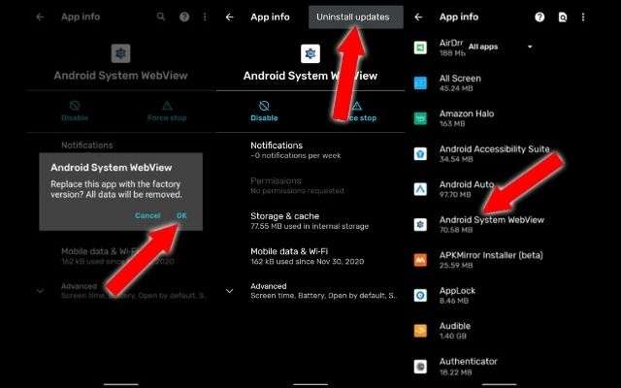Viewport: 621px width, 388px height.
Task: Tap the All Screen app icon
Action: [x=420, y=82]
